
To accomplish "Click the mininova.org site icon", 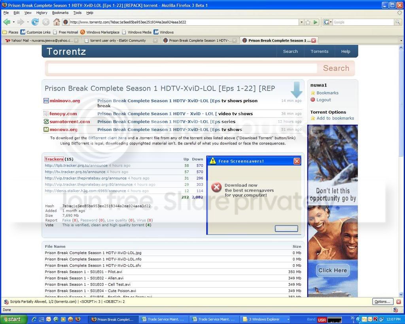I will (46, 101).
